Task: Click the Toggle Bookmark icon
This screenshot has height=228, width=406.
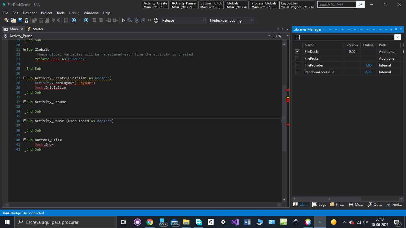Action: point(66,20)
